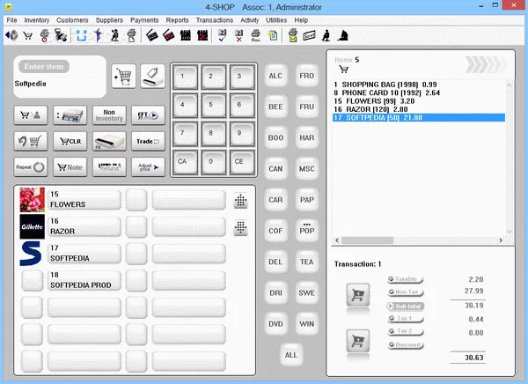Click the price tag scanner icon
Screen dimensions: 528x384
[151, 76]
